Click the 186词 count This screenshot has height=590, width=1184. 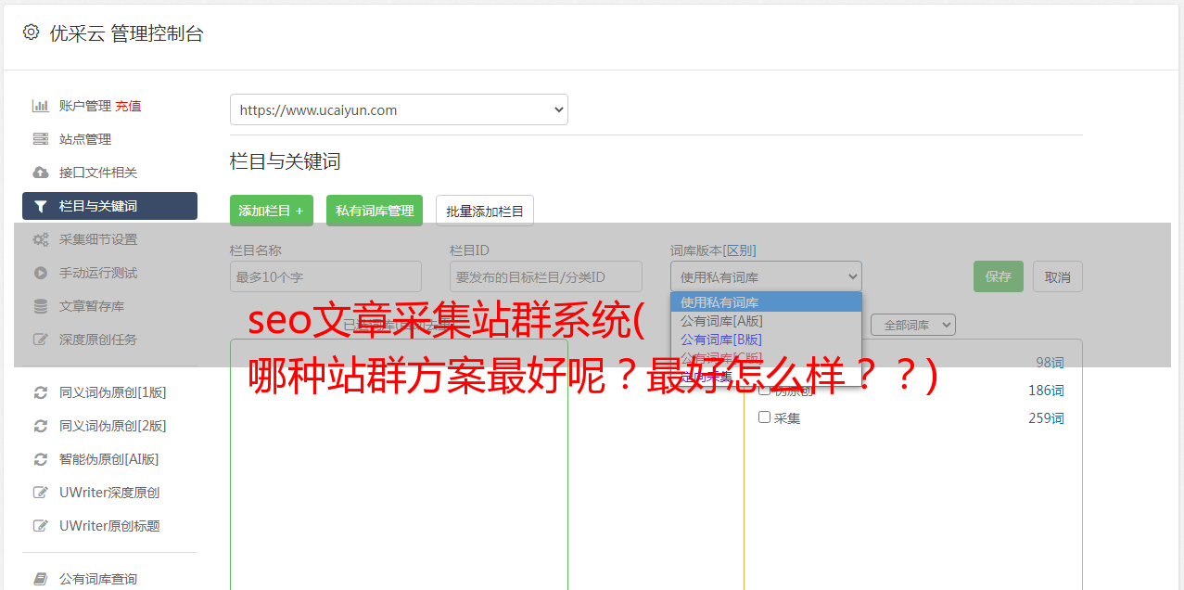[1046, 391]
